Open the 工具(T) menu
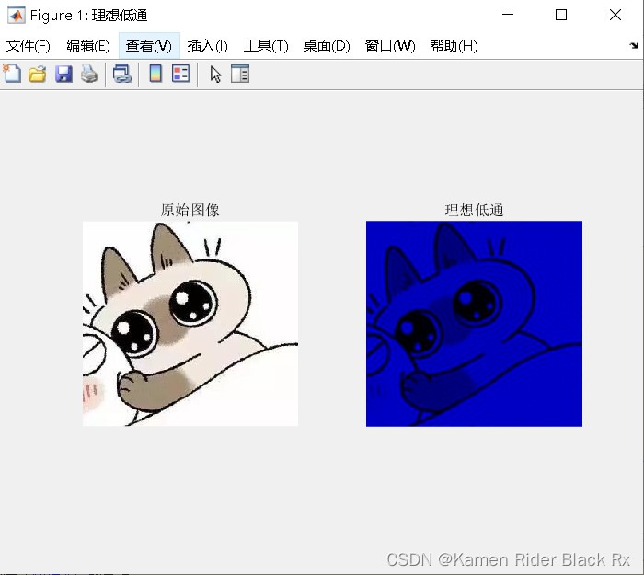Viewport: 644px width, 575px height. pyautogui.click(x=266, y=46)
